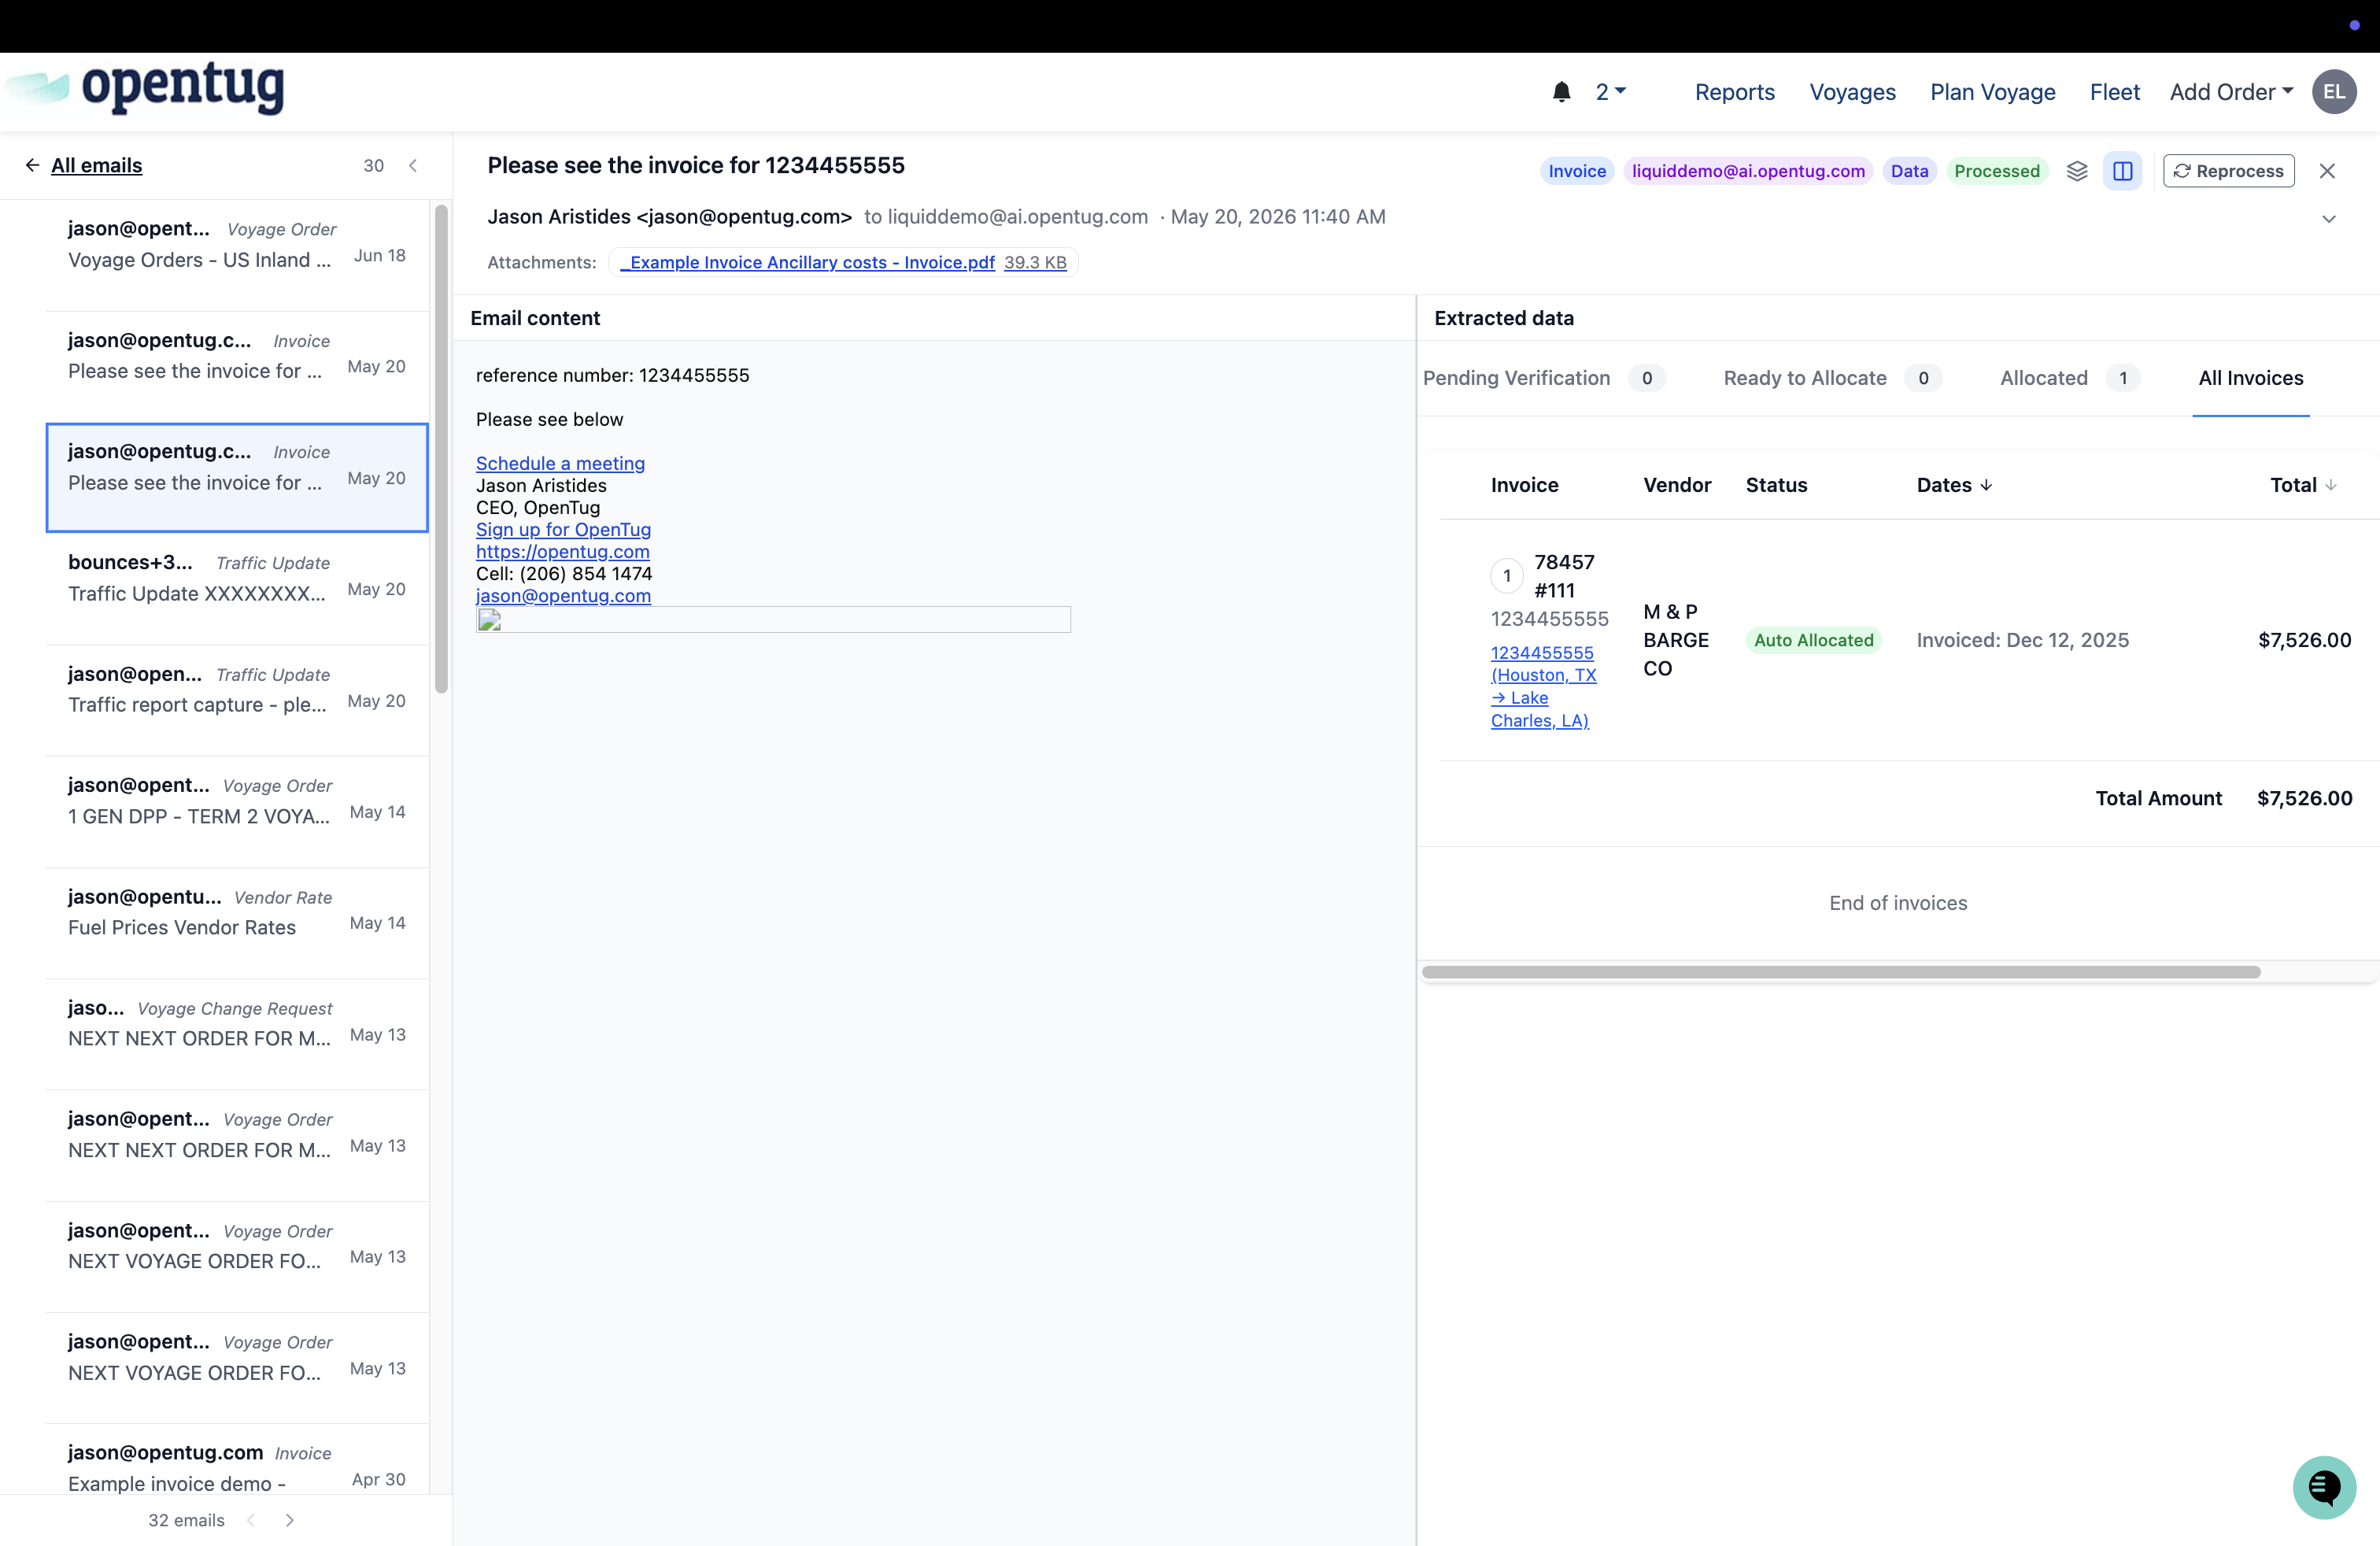The image size is (2380, 1546).
Task: Click invoice number 78457 #111
Action: [1564, 576]
